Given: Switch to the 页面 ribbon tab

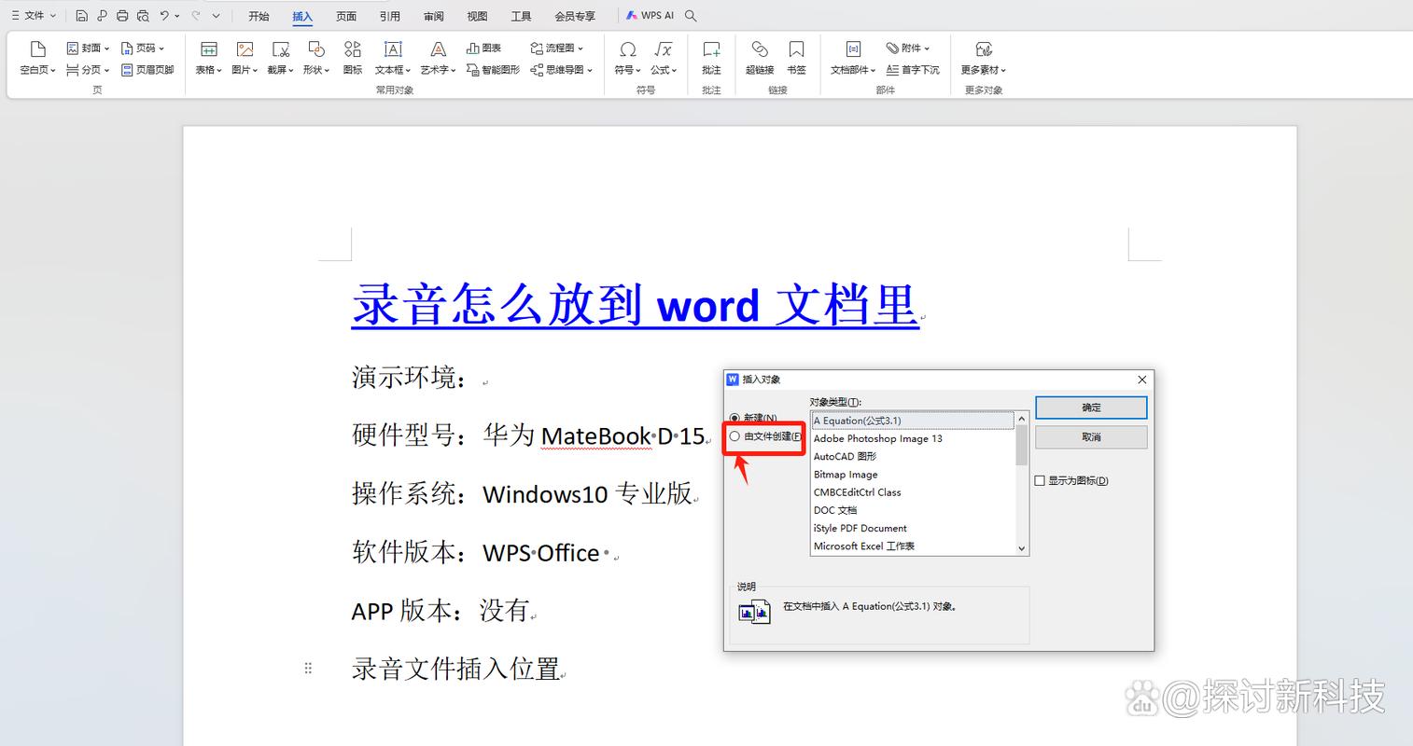Looking at the screenshot, I should pyautogui.click(x=346, y=16).
